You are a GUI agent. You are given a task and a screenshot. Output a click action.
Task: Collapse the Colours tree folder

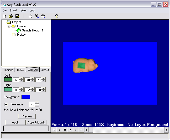9,26
